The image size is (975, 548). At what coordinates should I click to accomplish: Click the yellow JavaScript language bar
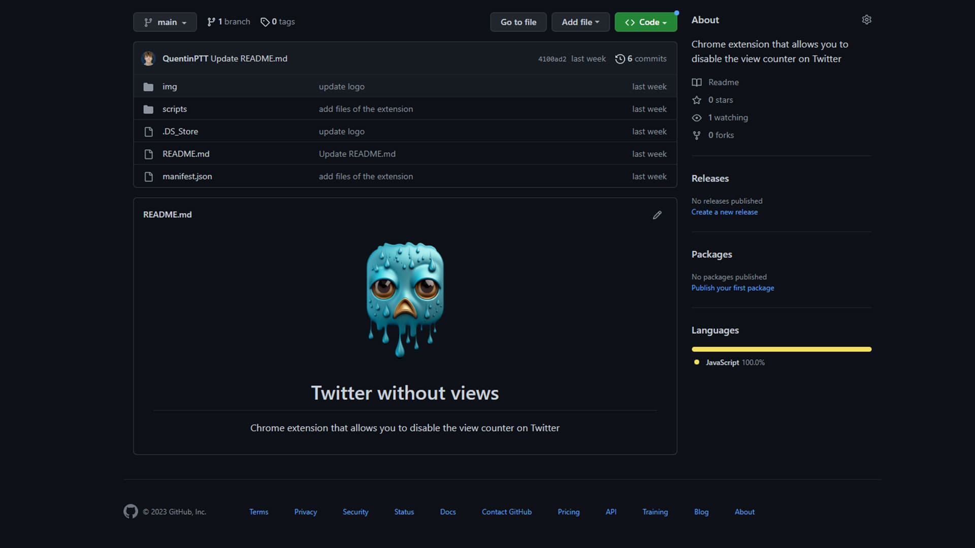[781, 349]
